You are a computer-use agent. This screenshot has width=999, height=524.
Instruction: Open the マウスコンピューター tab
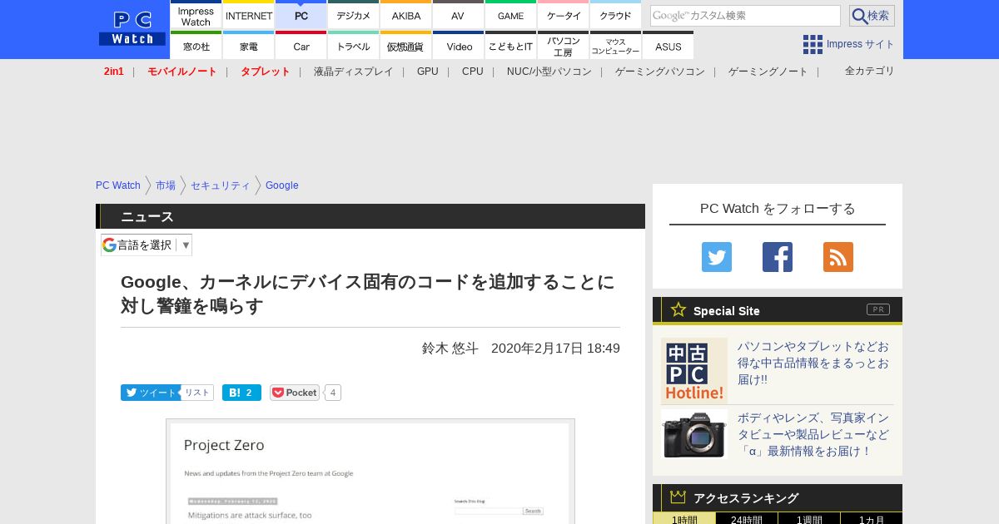point(616,46)
